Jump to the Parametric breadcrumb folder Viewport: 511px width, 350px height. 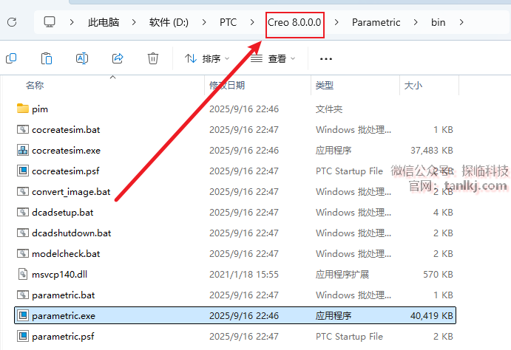376,22
